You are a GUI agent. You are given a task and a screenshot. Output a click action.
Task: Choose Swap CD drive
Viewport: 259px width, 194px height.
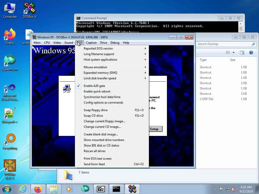click(112, 116)
